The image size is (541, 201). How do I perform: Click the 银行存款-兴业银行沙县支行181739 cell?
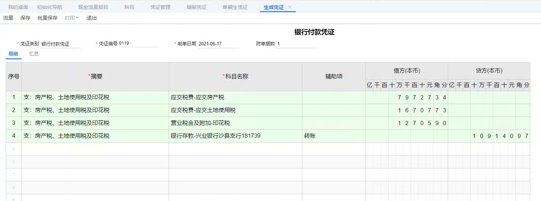coord(235,136)
